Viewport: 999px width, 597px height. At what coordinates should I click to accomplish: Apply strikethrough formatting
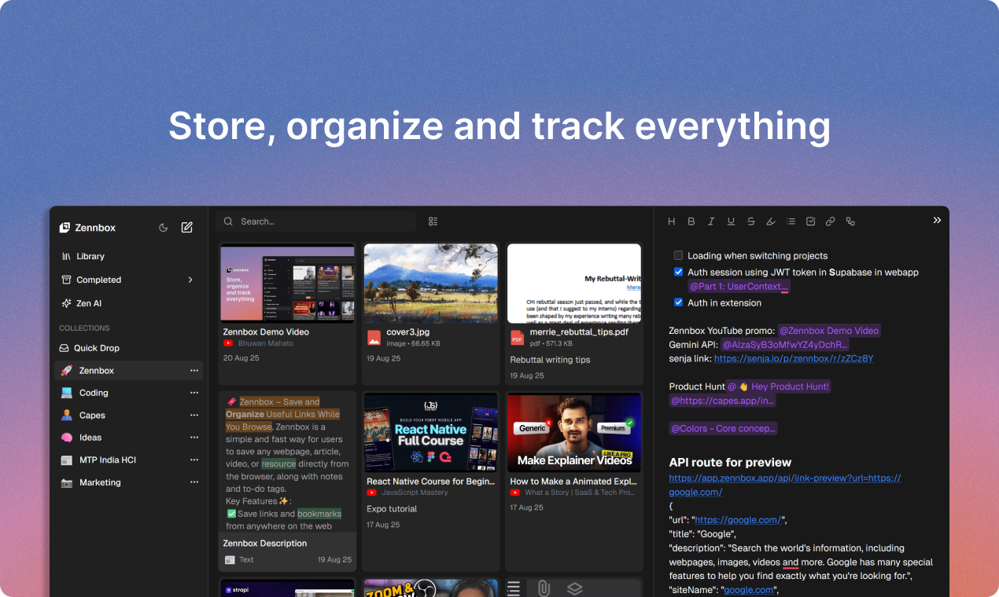click(751, 222)
